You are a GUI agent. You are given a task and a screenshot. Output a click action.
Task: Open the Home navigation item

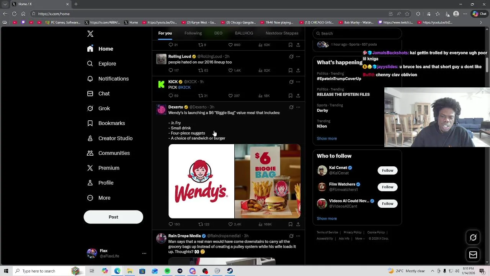[x=100, y=49]
